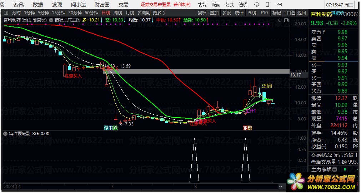The width and height of the screenshot is (361, 193).
Task: Click the 逃顶! signal label on the chart
Action: (x=267, y=86)
